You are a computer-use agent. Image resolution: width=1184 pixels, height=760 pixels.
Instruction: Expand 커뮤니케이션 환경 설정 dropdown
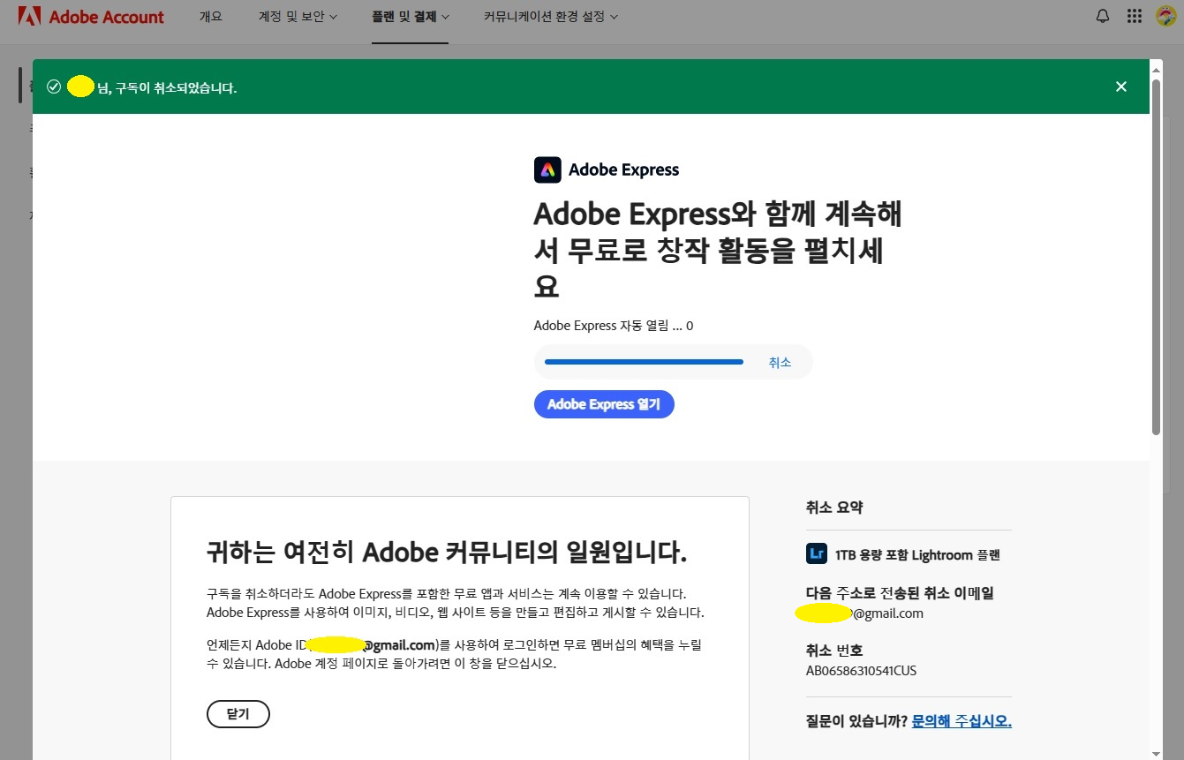pyautogui.click(x=551, y=17)
